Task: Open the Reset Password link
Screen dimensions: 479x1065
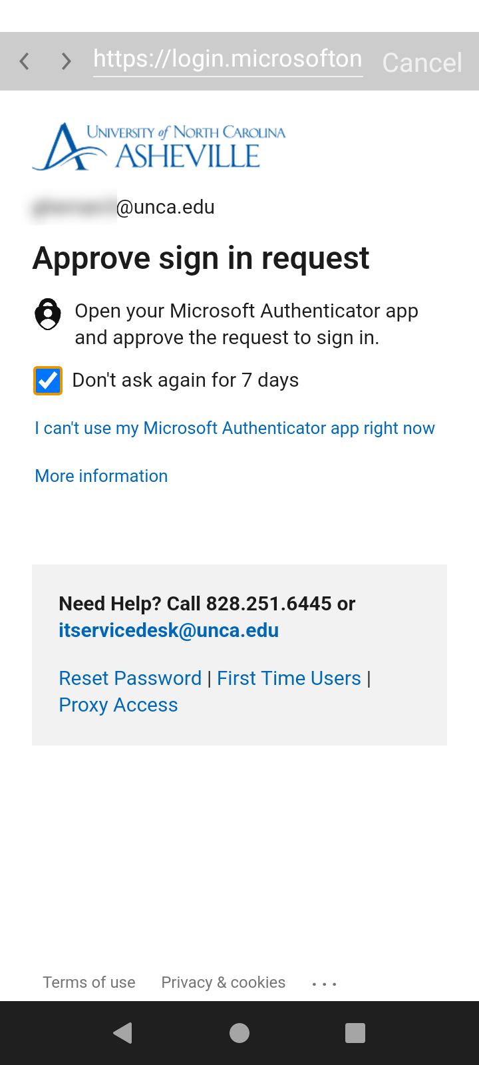Action: 130,678
